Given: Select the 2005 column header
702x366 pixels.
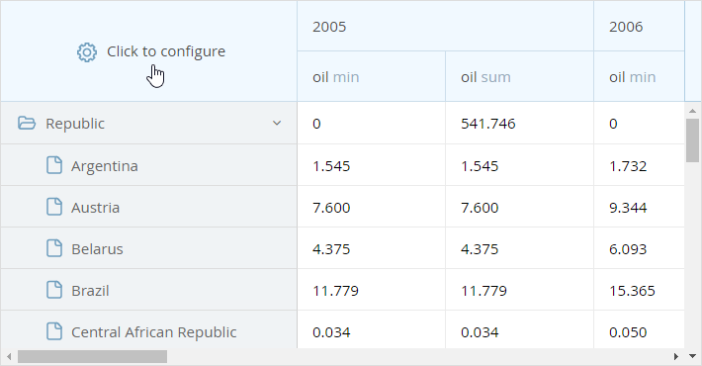Looking at the screenshot, I should tap(446, 26).
